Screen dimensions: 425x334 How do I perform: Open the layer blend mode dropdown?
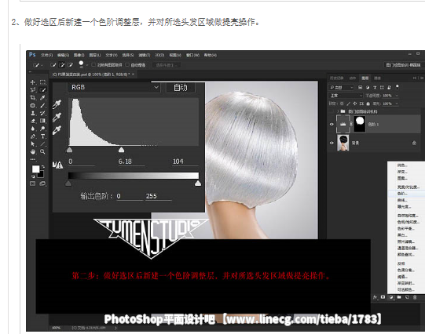pyautogui.click(x=346, y=96)
